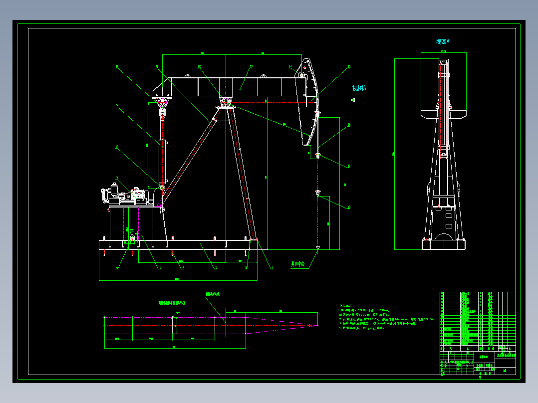Select the 井口中心 annotation label
The width and height of the screenshot is (538, 403).
[x=298, y=264]
